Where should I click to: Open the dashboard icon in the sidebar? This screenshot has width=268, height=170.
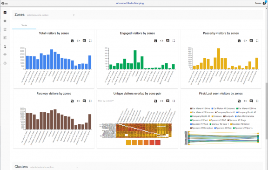point(5,13)
